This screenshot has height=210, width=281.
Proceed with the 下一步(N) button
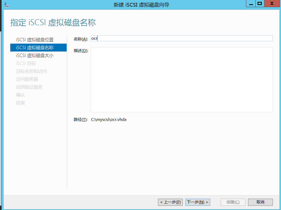[x=198, y=202]
